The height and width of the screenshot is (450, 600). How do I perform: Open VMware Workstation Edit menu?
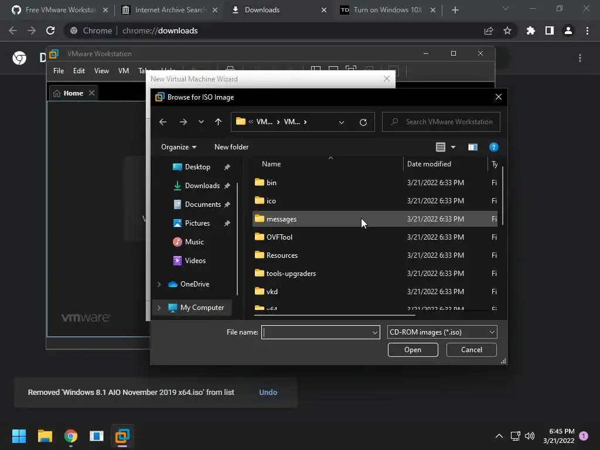(x=79, y=71)
